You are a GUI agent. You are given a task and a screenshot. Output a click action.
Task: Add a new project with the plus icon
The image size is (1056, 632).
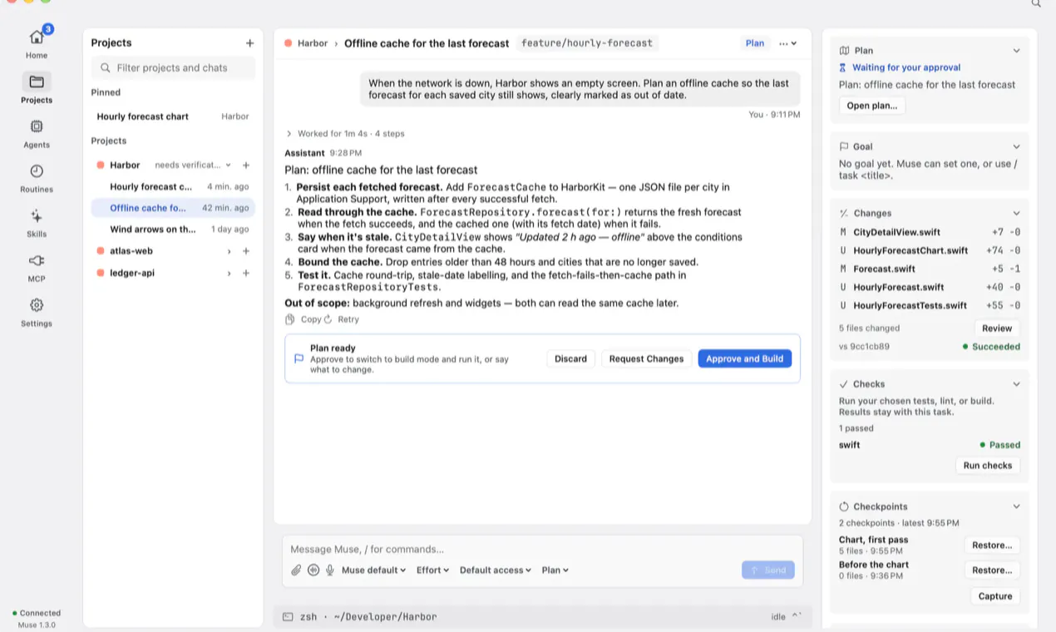pos(249,42)
